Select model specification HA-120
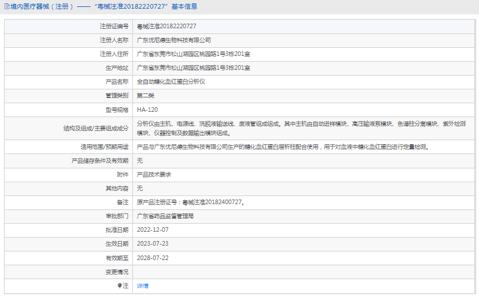This screenshot has width=479, height=297. [x=147, y=110]
